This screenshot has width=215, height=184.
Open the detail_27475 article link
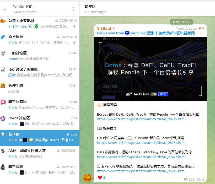(141, 157)
